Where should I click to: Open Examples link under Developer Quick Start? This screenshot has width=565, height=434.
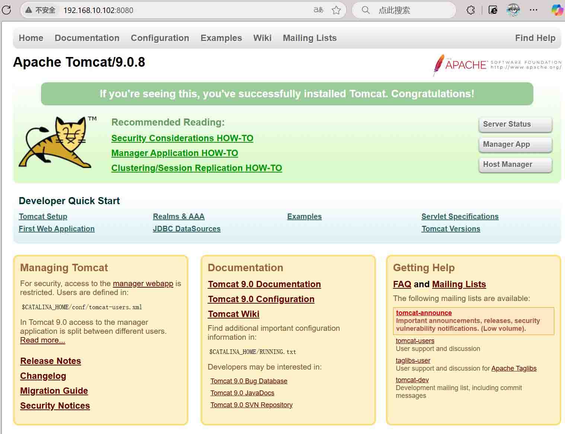[x=304, y=216]
